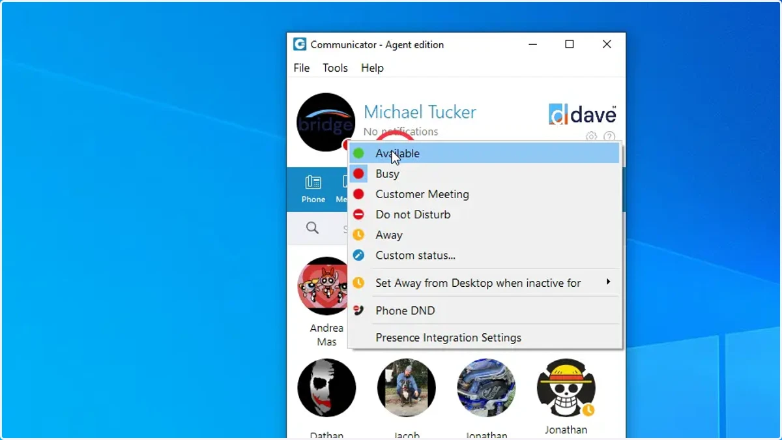Image resolution: width=782 pixels, height=440 pixels.
Task: Click the red Customer Meeting dot icon
Action: coord(358,194)
